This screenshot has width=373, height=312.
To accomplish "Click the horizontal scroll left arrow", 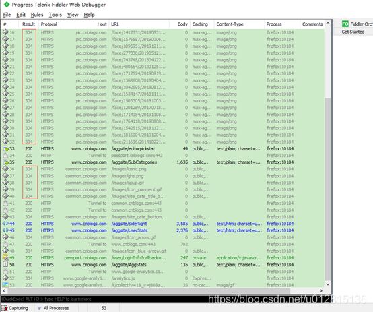I will (x=4, y=291).
